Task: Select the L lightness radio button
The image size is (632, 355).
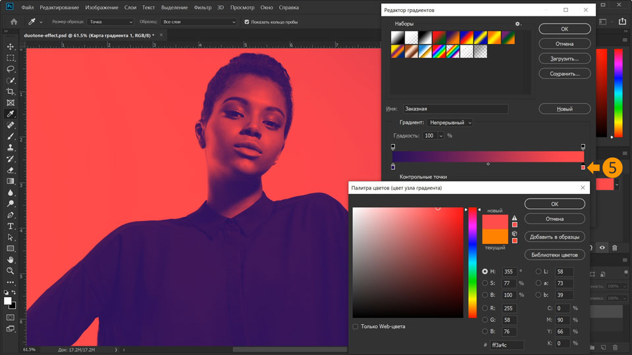Action: [539, 272]
